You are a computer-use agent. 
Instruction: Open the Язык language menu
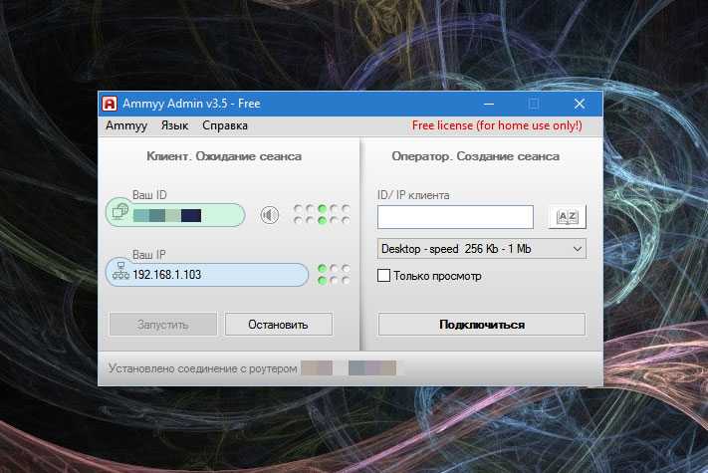pos(174,125)
